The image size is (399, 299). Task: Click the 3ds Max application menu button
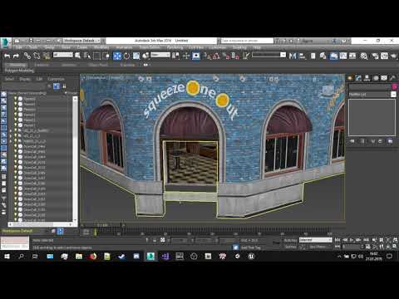point(5,43)
